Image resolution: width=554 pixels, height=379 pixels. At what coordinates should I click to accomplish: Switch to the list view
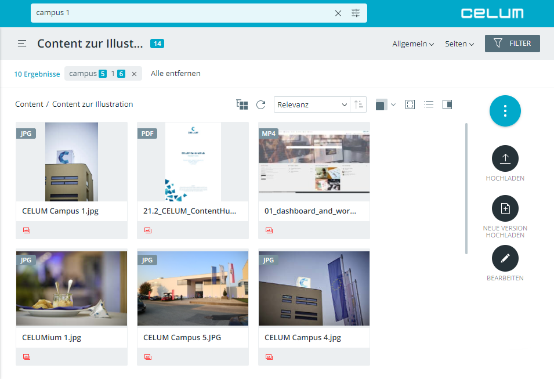pos(429,104)
